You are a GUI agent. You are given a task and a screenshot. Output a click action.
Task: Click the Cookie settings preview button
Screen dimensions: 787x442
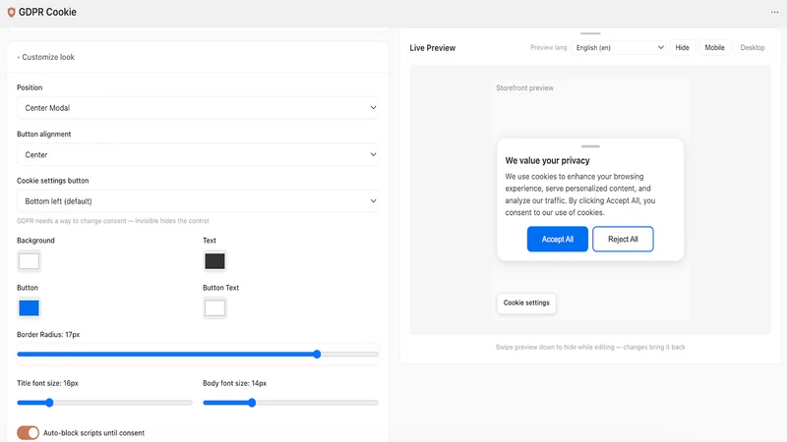pos(526,304)
